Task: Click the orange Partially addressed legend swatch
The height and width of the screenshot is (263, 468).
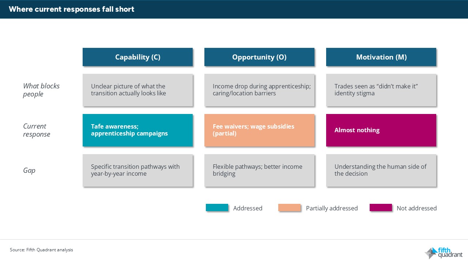Action: pyautogui.click(x=289, y=208)
